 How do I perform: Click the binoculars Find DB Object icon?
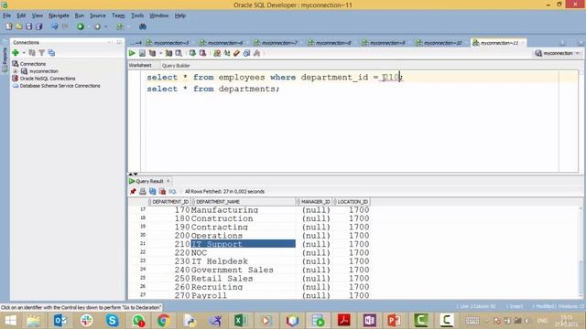click(143, 27)
